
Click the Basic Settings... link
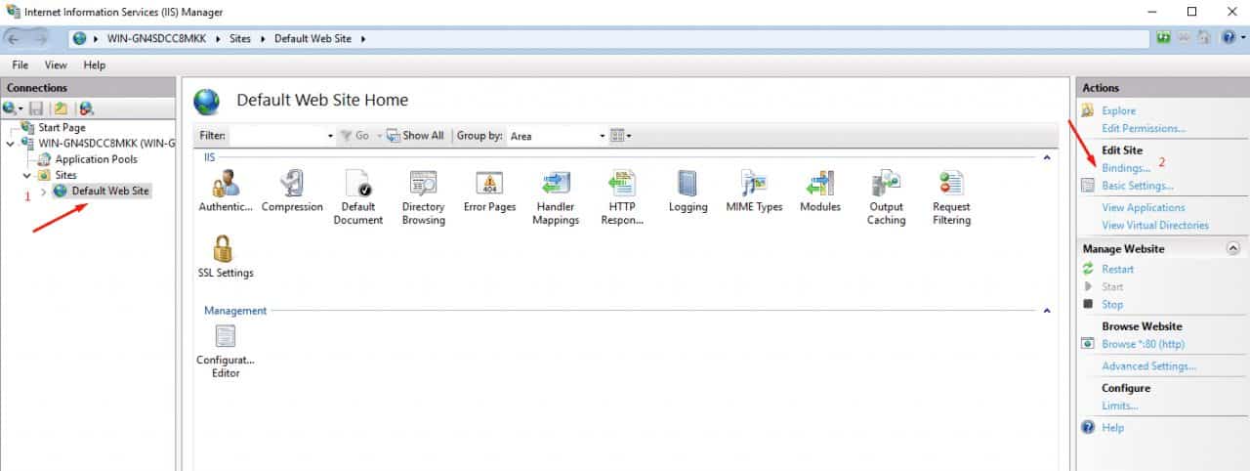pyautogui.click(x=1138, y=186)
